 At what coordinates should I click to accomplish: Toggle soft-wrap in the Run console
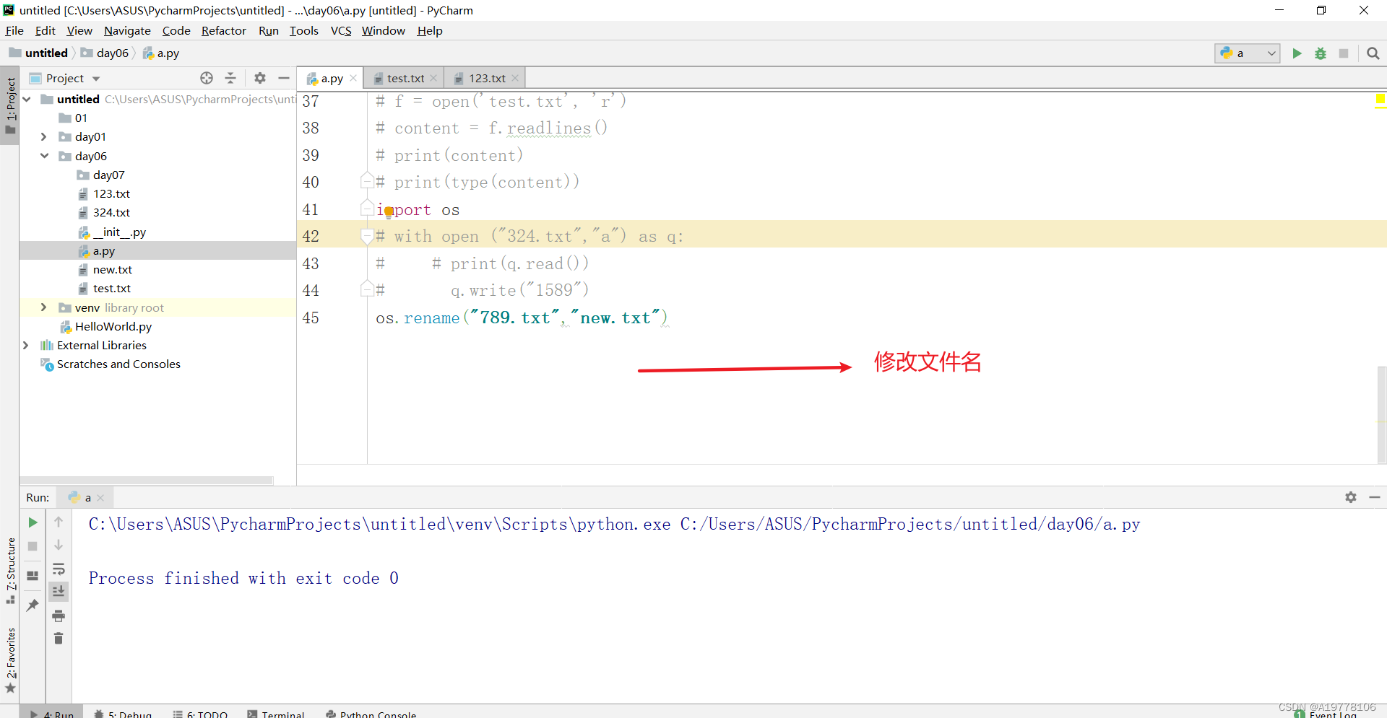pos(59,569)
